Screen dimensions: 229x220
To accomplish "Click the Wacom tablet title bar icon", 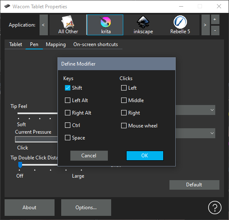I will point(7,6).
